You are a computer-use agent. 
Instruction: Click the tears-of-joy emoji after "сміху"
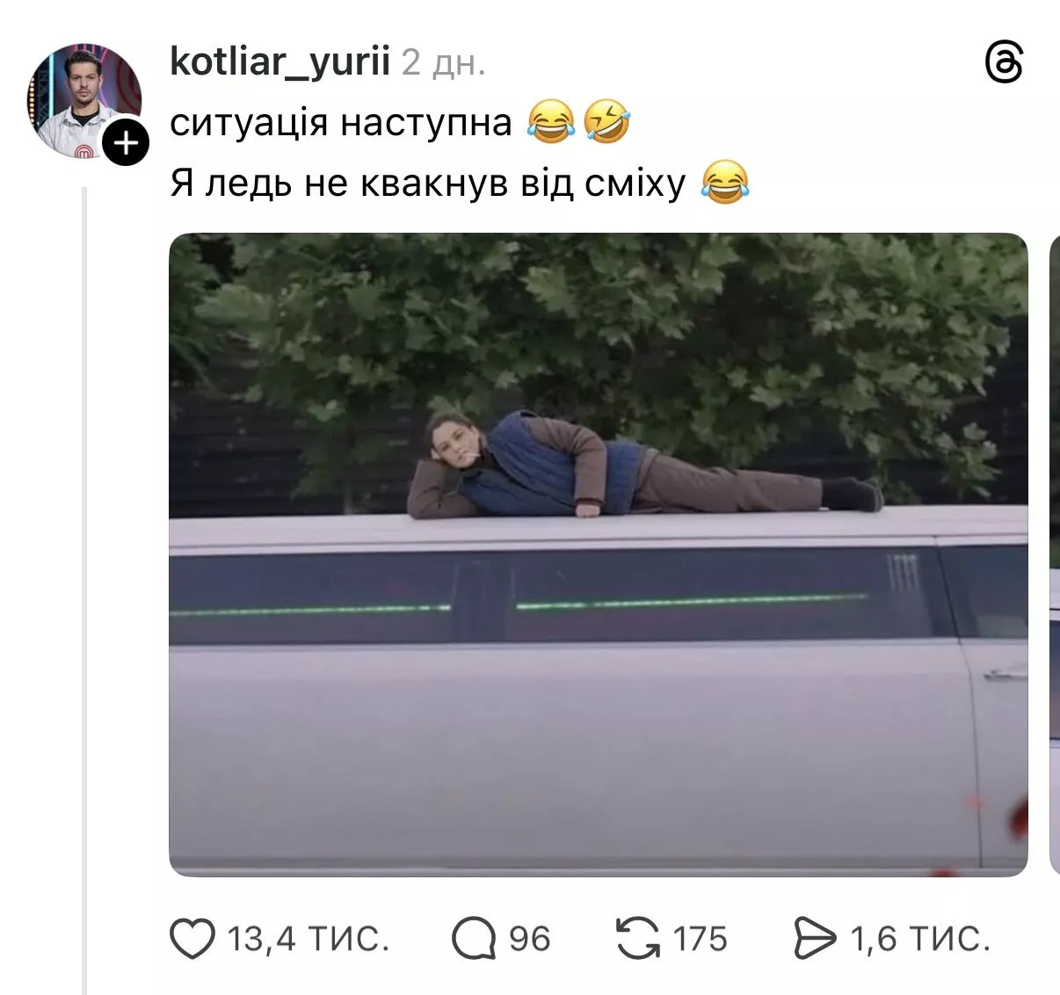(725, 184)
